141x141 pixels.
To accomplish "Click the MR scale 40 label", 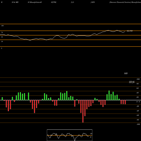I will point(138,93).
